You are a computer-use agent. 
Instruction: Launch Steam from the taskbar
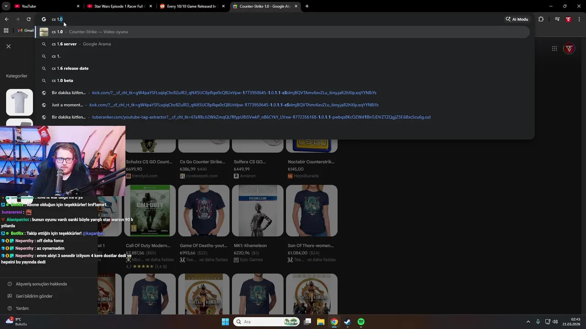pyautogui.click(x=347, y=322)
